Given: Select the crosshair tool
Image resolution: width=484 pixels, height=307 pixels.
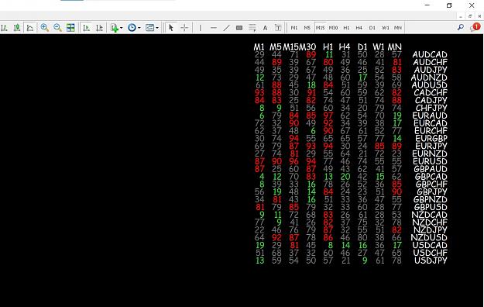Looking at the screenshot, I should tap(184, 28).
